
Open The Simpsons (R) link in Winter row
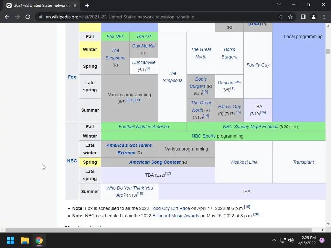[115, 54]
